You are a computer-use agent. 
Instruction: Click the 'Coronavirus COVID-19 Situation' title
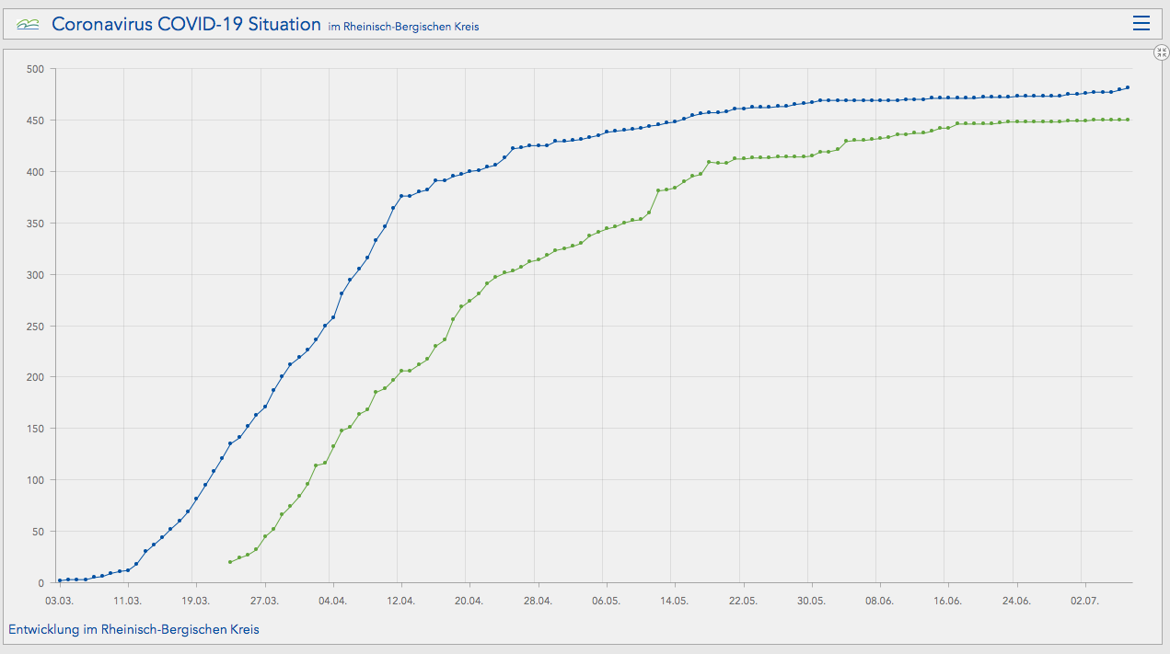[x=186, y=25]
